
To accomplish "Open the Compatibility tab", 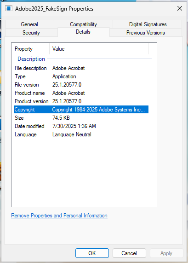I will (x=83, y=24).
